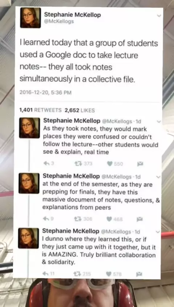Viewport: 174px width, 307px height.
Task: Reply to the "prepping for finals" tweet
Action: (x=46, y=219)
